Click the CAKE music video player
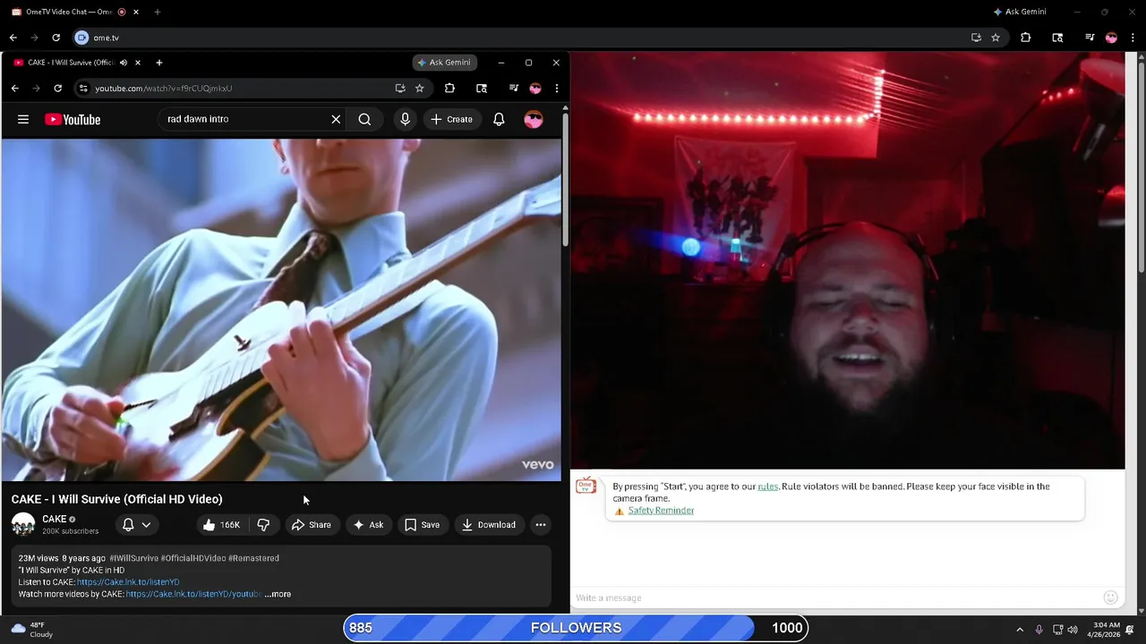Viewport: 1146px width, 644px height. click(281, 309)
